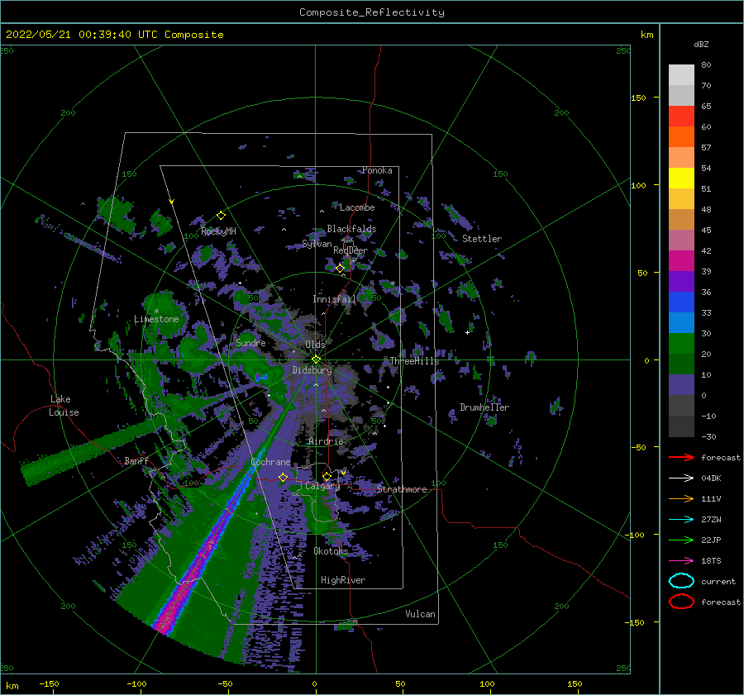This screenshot has height=695, width=744.
Task: Click the yellow diamond marker near RockyMH
Action: pyautogui.click(x=221, y=216)
